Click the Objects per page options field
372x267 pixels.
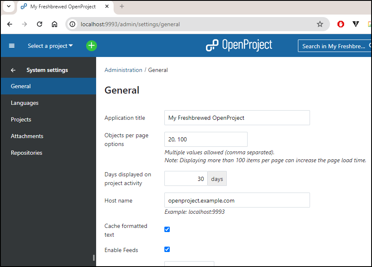coord(206,139)
